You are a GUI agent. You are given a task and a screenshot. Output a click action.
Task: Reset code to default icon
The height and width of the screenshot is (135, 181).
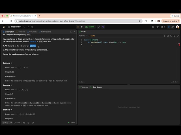click(x=174, y=36)
